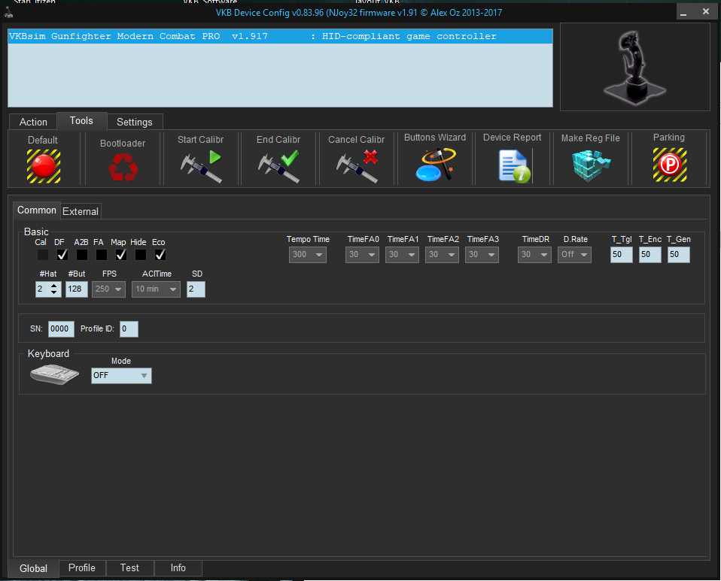Click the Default red button icon

(43, 166)
